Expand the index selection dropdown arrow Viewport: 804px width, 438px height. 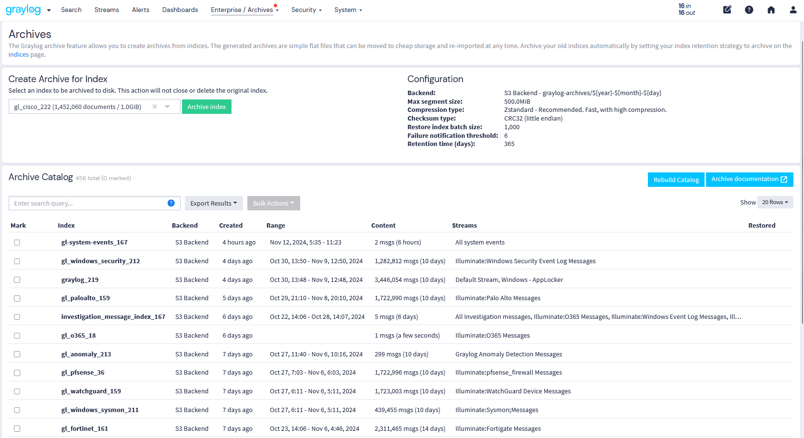(x=168, y=107)
